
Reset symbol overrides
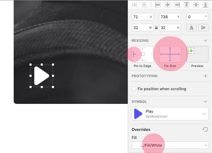point(205,129)
